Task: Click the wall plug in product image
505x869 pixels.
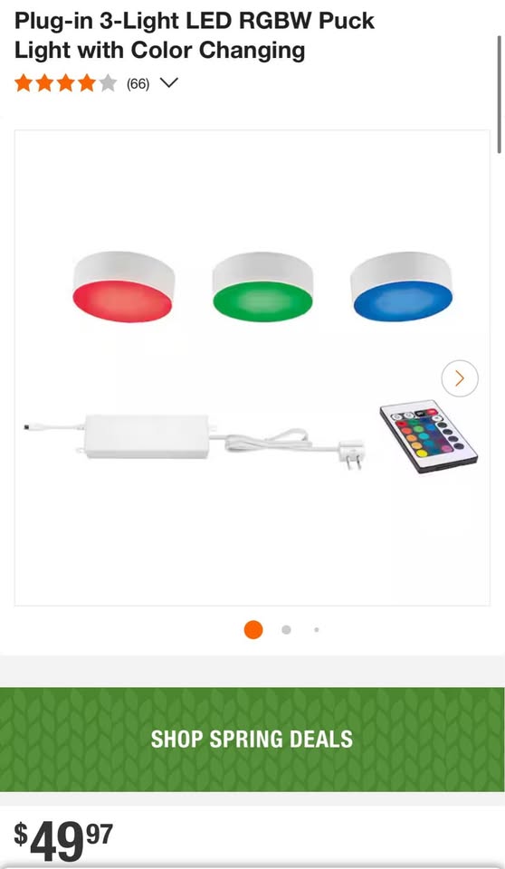Action: click(352, 454)
